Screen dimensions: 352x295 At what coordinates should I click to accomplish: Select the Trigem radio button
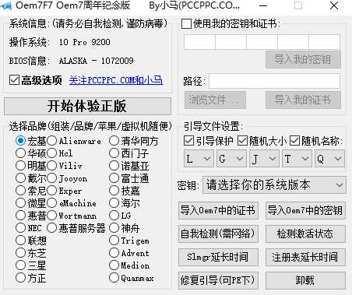tap(114, 241)
